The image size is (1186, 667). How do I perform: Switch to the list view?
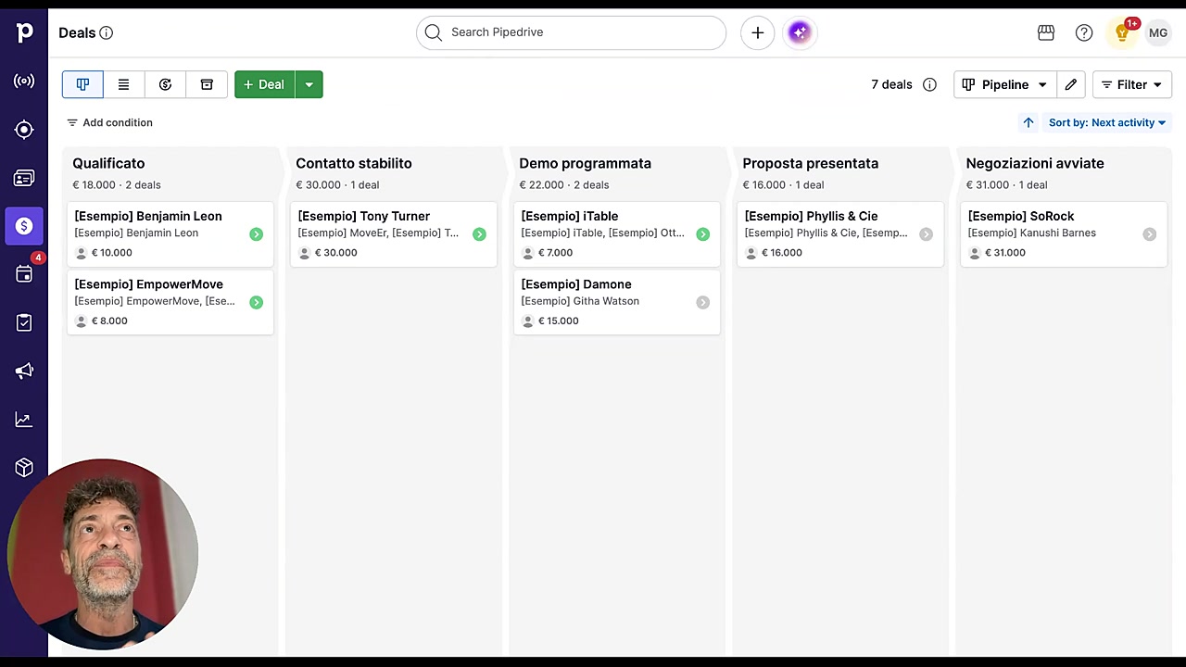pyautogui.click(x=123, y=84)
